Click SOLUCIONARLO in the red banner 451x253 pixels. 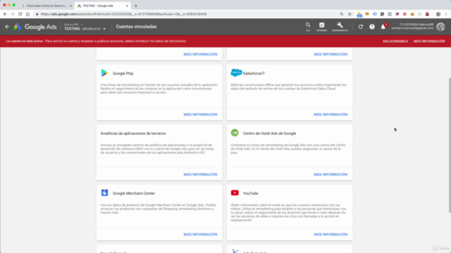click(x=395, y=41)
